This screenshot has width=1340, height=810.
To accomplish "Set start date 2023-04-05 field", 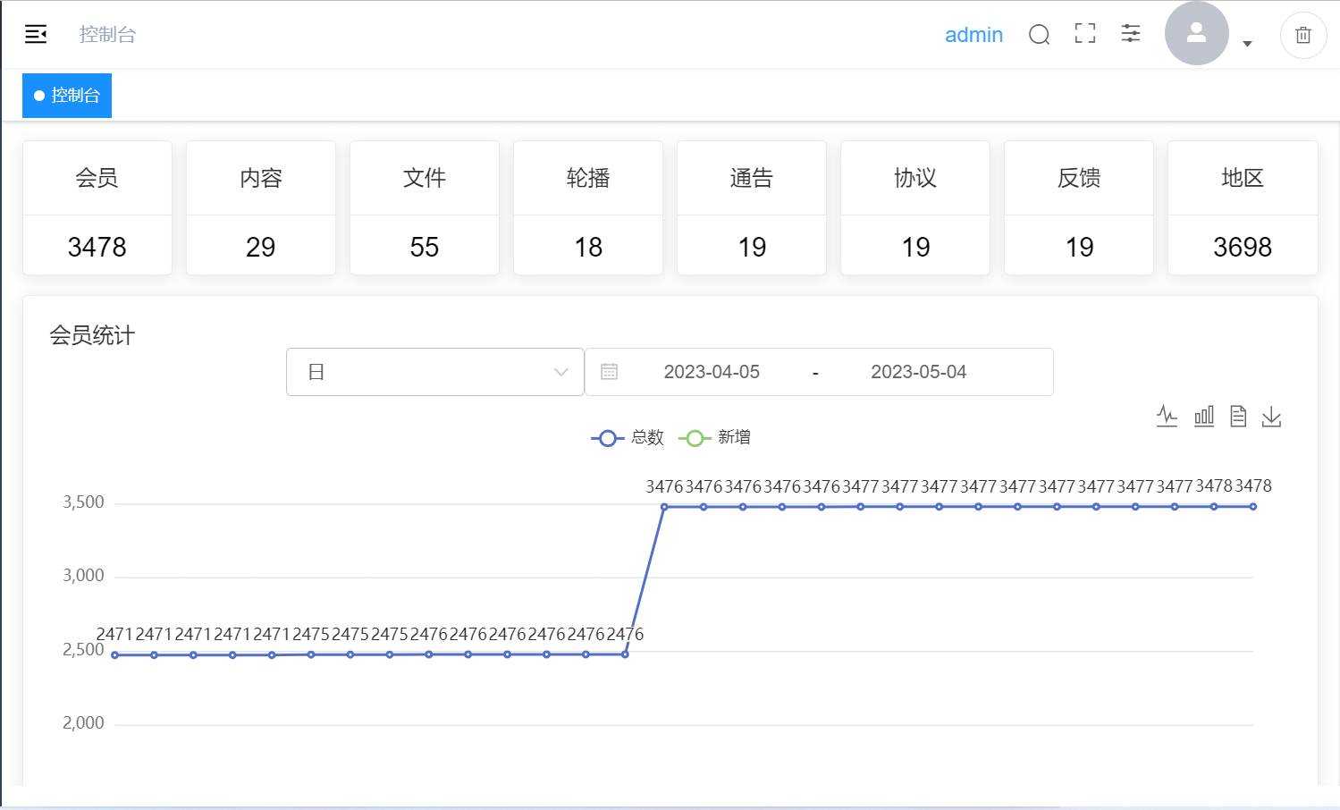I will [x=712, y=372].
